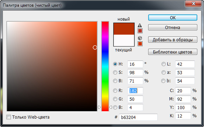204x127 pixels.
Task: Click the Отмена button
Action: [173, 28]
